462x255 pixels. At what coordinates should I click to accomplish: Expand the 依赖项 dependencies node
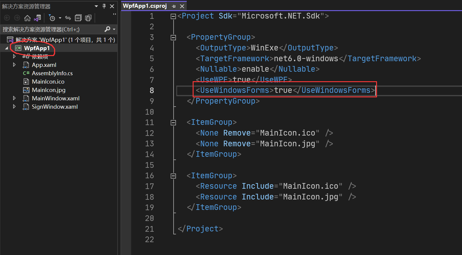click(x=14, y=56)
